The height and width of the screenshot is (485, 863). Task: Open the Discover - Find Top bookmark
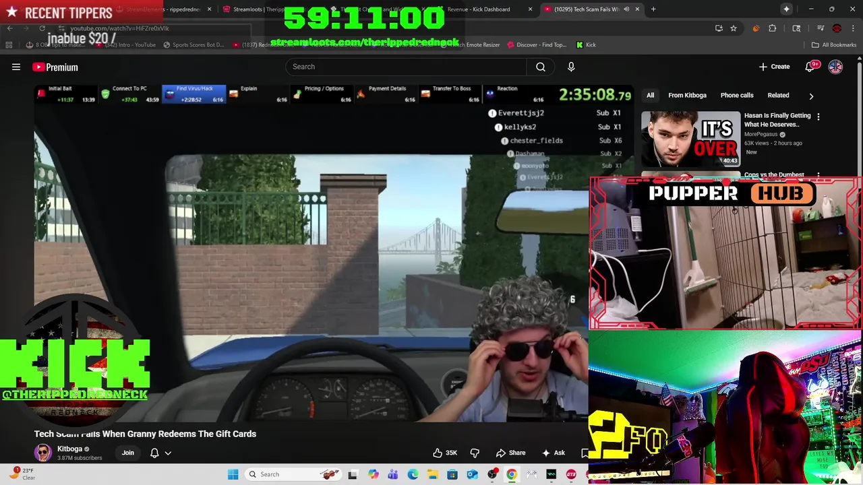535,44
